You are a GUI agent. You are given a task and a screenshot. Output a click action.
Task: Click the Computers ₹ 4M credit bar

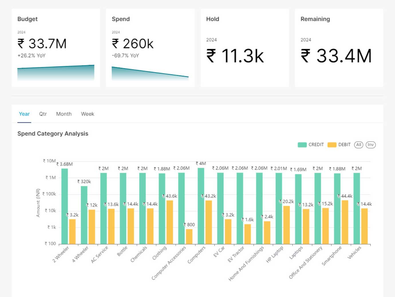click(201, 206)
